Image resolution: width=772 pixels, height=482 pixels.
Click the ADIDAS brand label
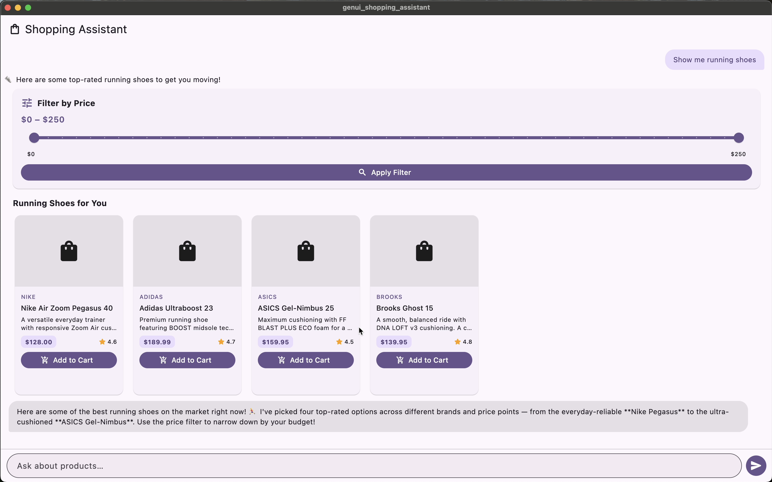[151, 297]
